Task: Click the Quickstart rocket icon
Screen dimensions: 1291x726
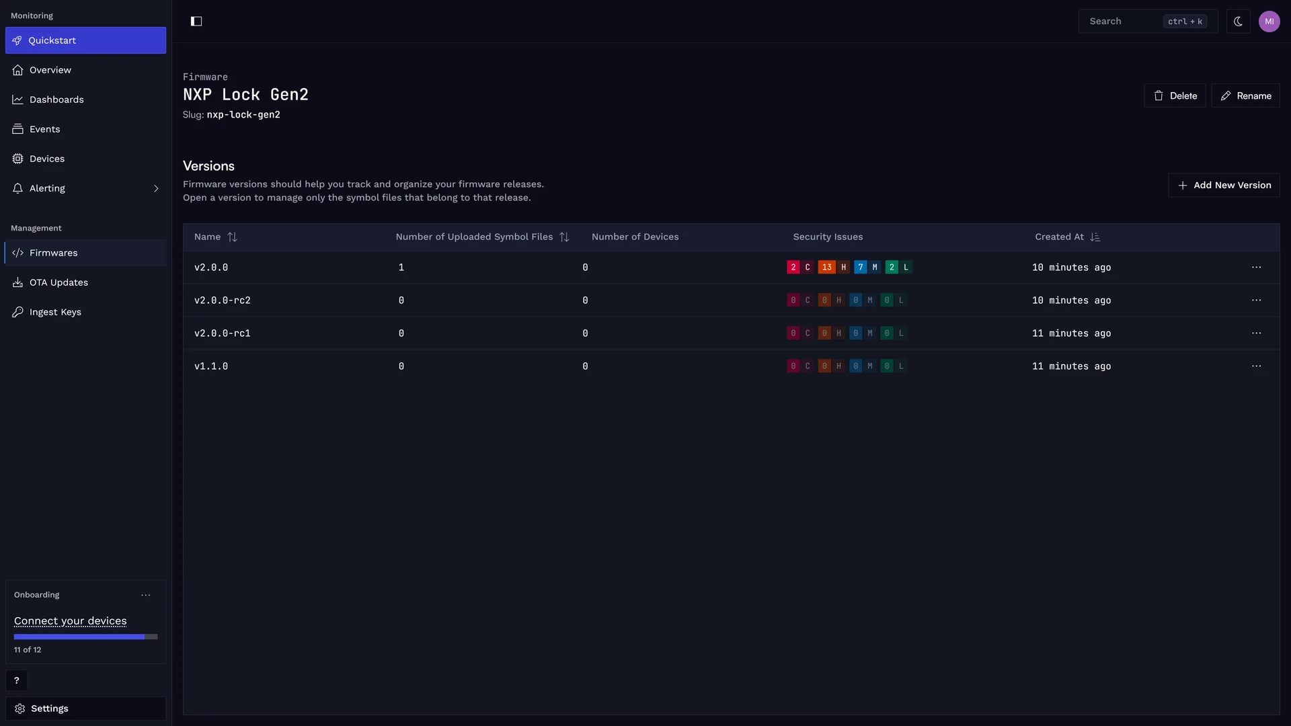Action: pyautogui.click(x=17, y=40)
